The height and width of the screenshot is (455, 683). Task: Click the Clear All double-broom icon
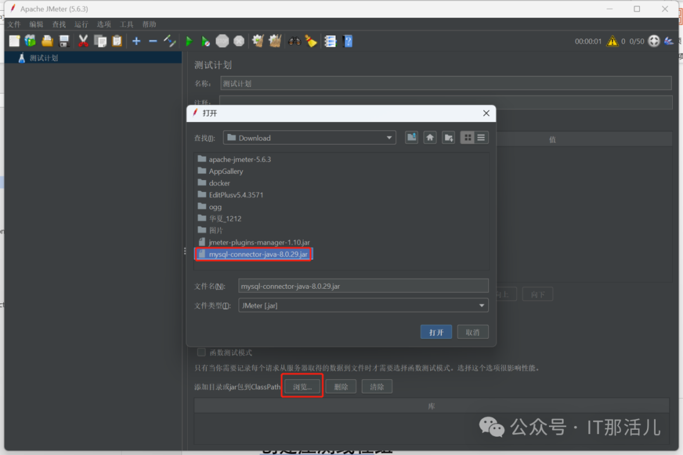[x=275, y=41]
